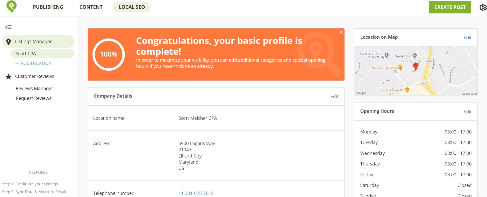Click the HELPDESK label

tap(38, 172)
